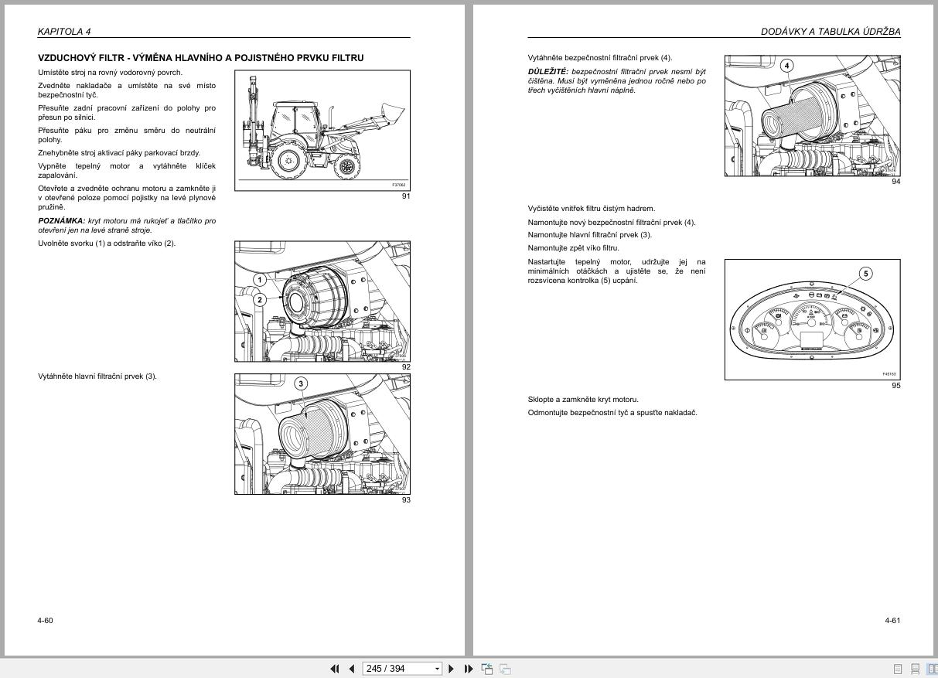Click the backhoe loader illustration in figure 91
Image resolution: width=938 pixels, height=678 pixels.
click(x=322, y=129)
